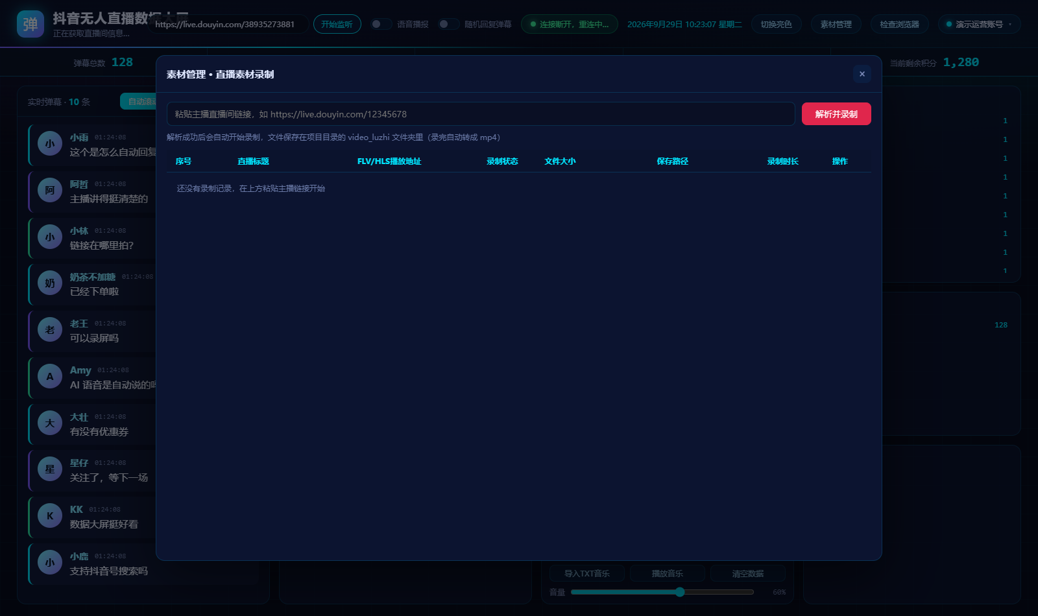Click the 保存路径 column header
The width and height of the screenshot is (1038, 616).
pos(672,161)
